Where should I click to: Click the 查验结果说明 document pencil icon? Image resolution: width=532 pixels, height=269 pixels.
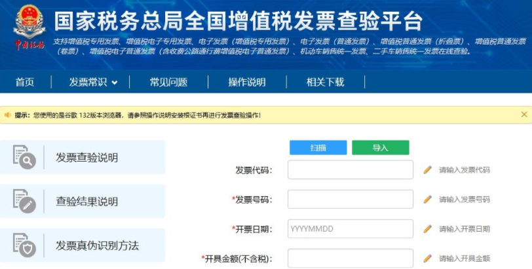(24, 202)
